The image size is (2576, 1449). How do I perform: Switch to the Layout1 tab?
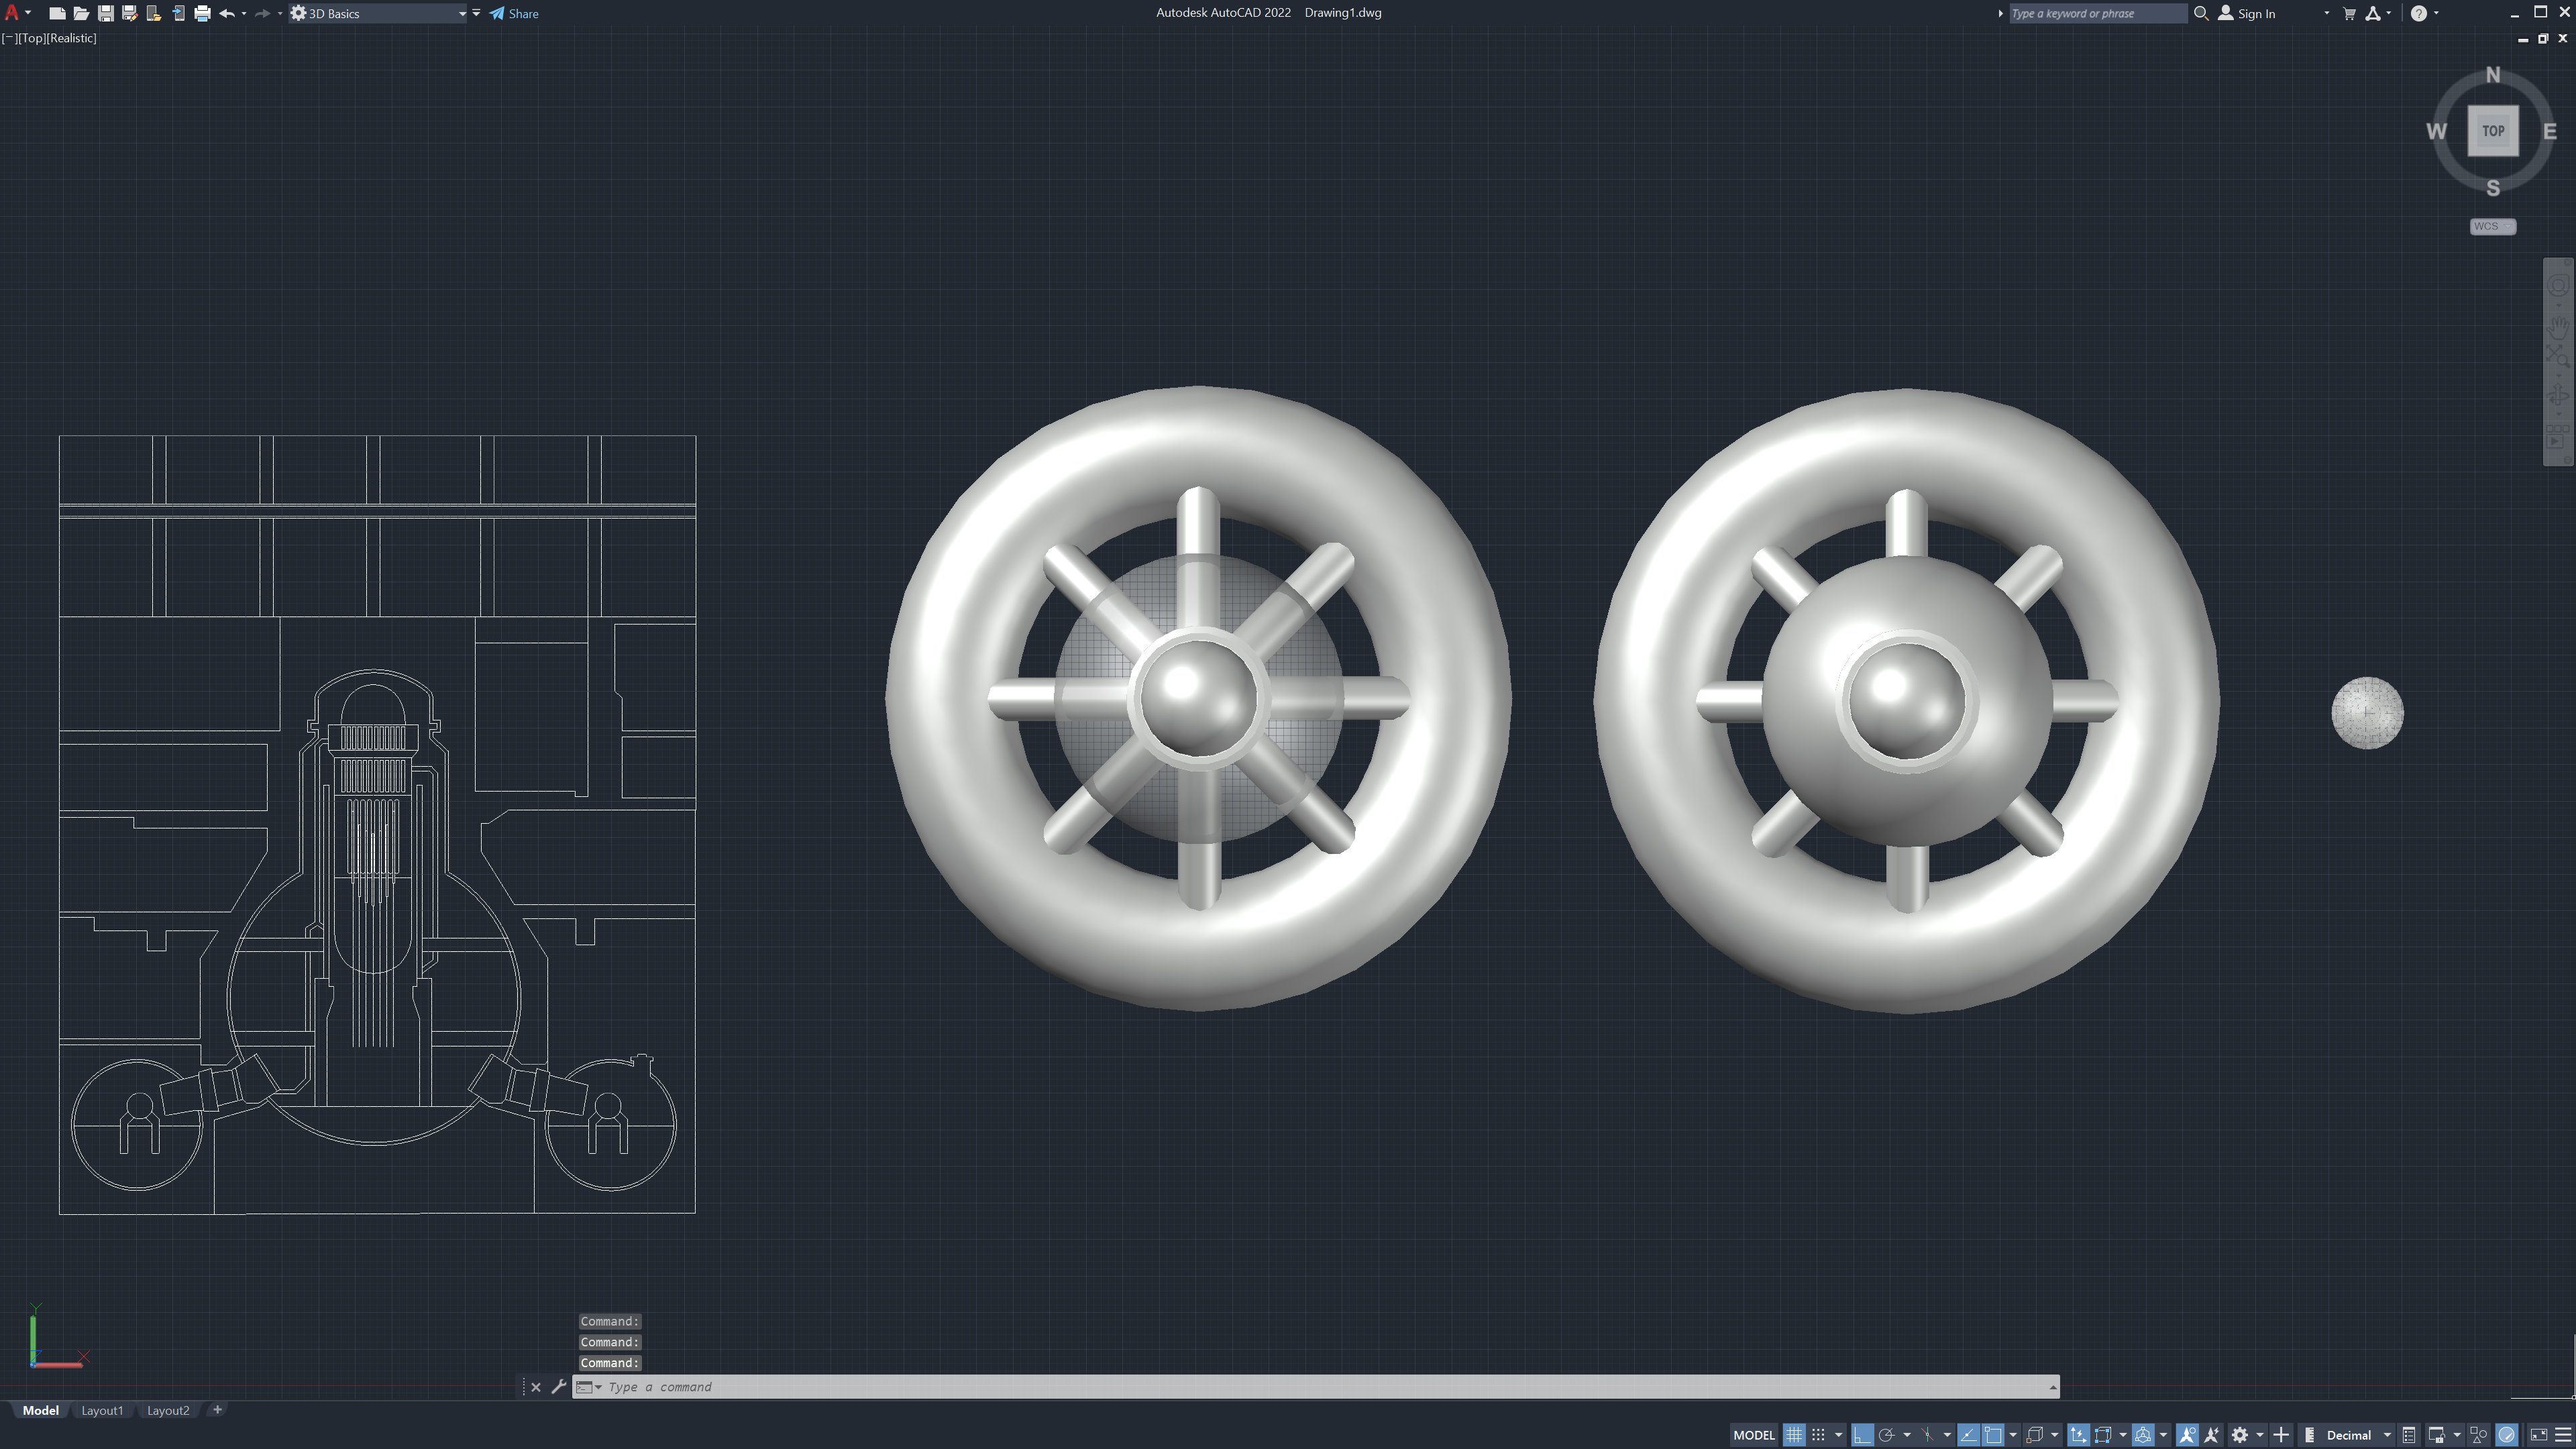click(x=102, y=1410)
